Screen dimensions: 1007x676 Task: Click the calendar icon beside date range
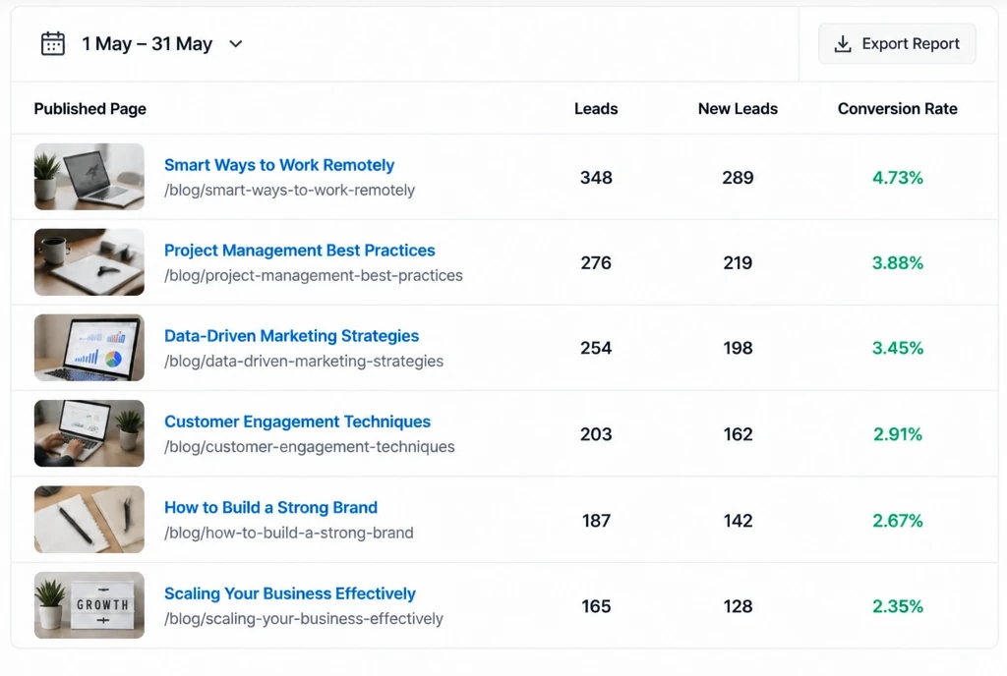(53, 43)
